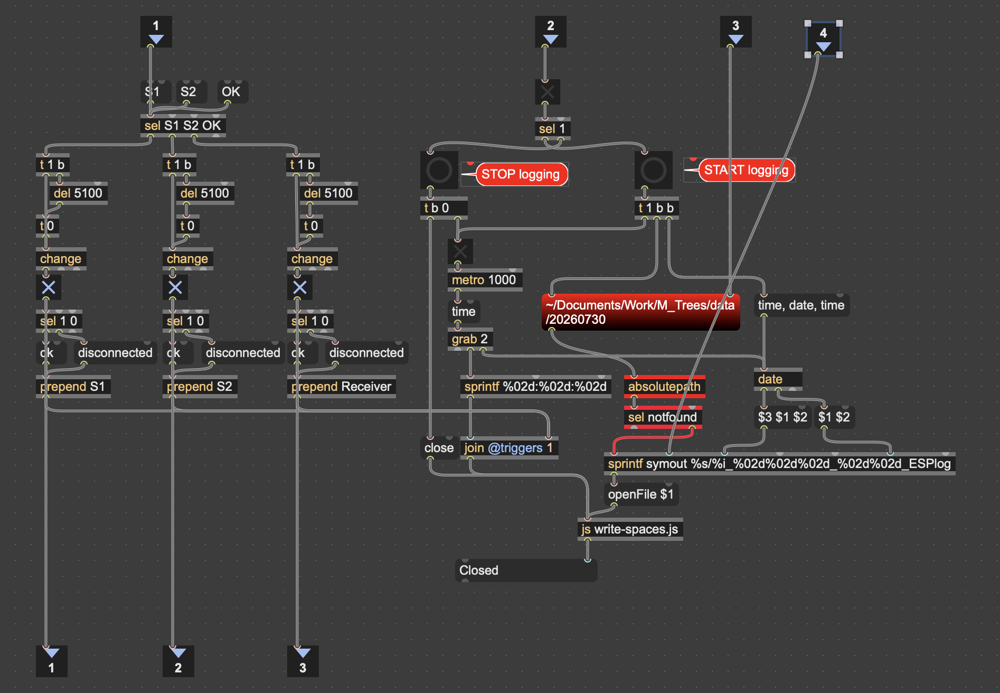Click disconnected message above prepend S1

point(115,353)
